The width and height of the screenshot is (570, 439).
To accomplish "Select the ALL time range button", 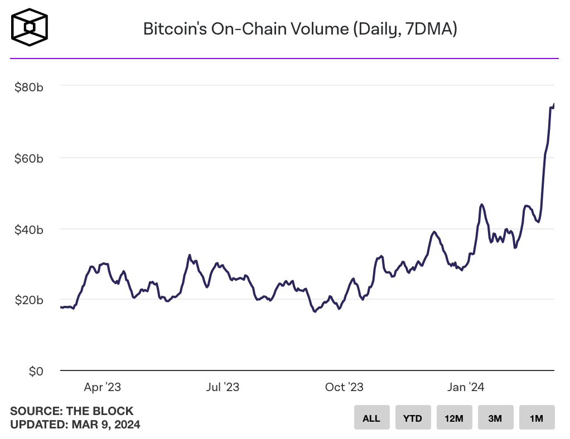I will (x=371, y=418).
